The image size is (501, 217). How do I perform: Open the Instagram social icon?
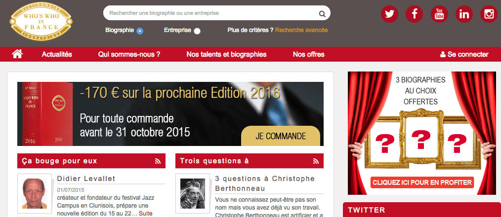[489, 14]
